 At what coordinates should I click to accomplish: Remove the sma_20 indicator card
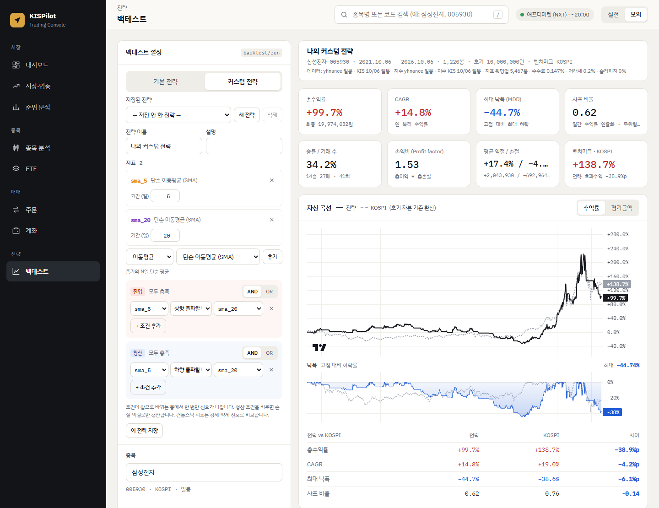coord(272,220)
